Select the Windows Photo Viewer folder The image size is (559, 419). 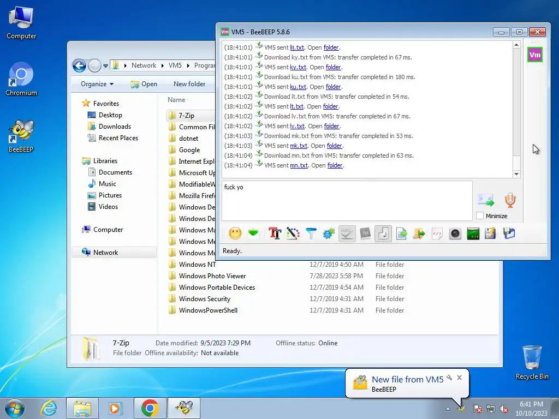tap(212, 276)
